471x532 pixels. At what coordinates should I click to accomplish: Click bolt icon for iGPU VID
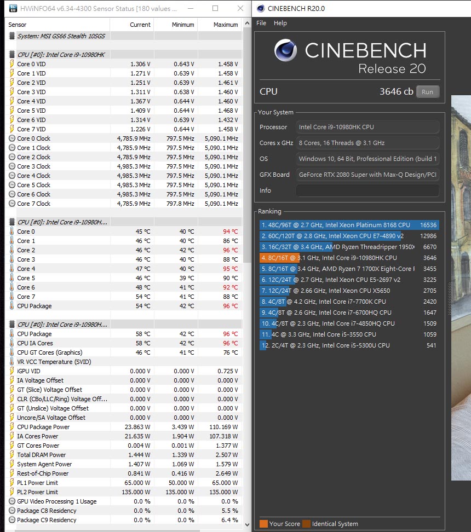click(12, 371)
